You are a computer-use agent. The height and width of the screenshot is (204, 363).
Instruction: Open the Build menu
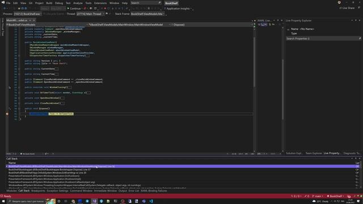(49, 3)
